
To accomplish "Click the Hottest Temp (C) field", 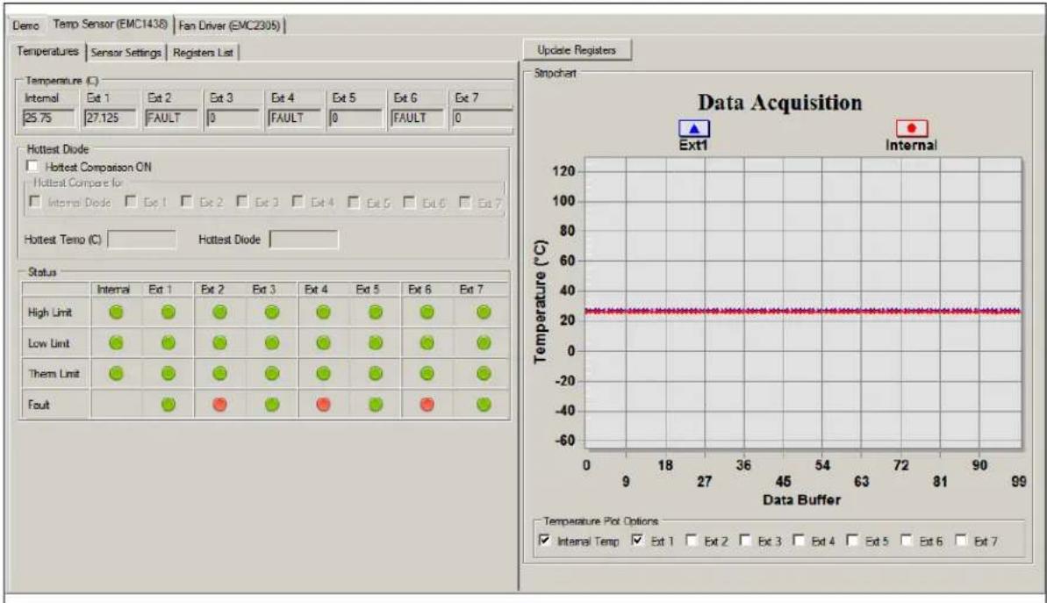I will (141, 240).
